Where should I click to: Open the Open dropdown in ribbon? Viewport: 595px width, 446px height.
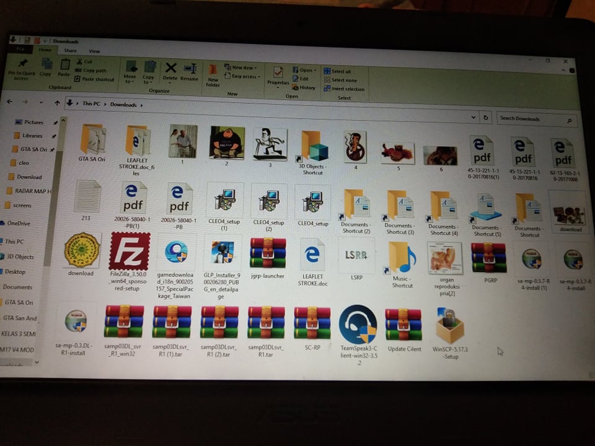pyautogui.click(x=304, y=70)
